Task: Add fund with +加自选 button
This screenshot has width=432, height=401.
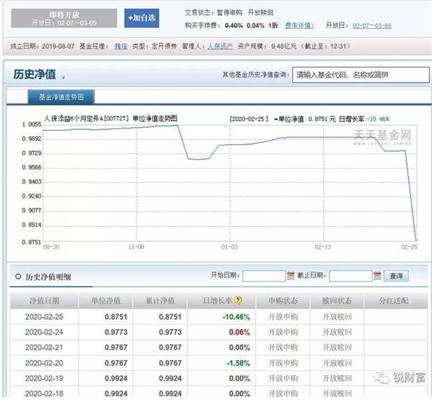Action: (142, 18)
